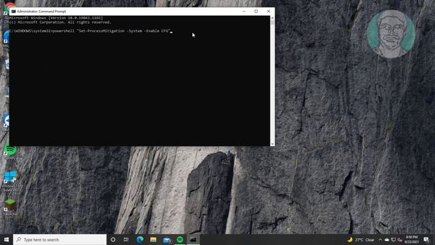The height and width of the screenshot is (245, 435).
Task: Click the scroll down arrow in Command Prompt
Action: coord(273,144)
